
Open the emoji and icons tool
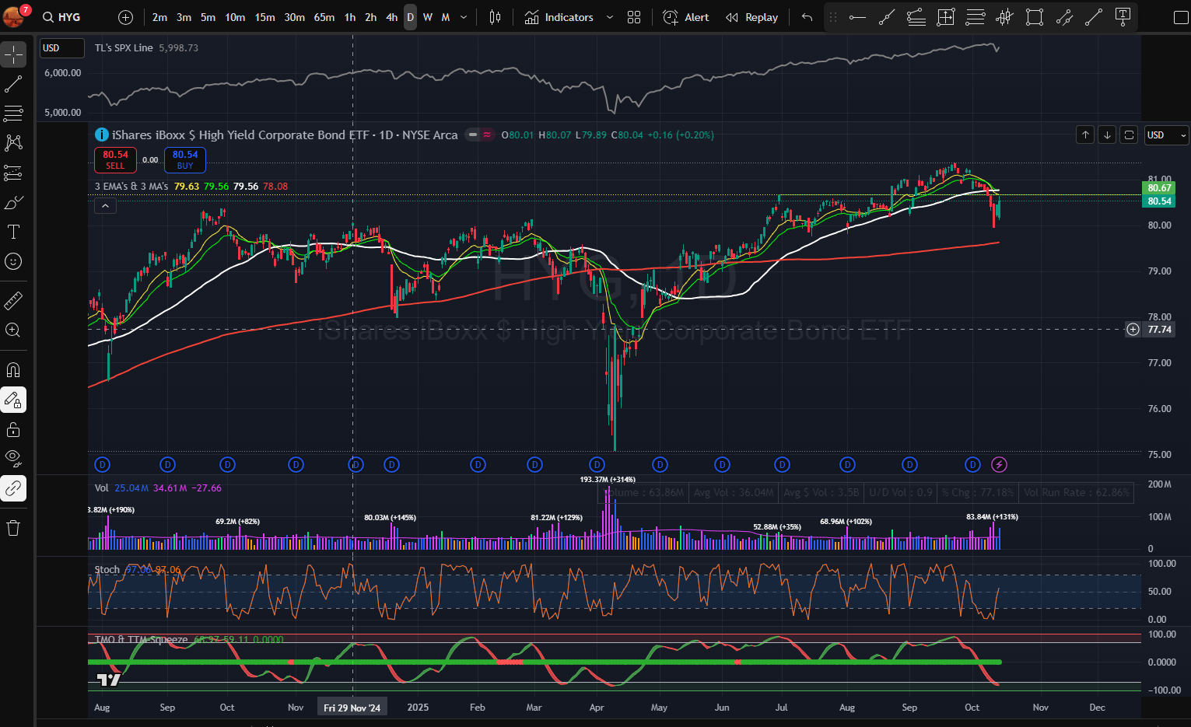point(13,261)
